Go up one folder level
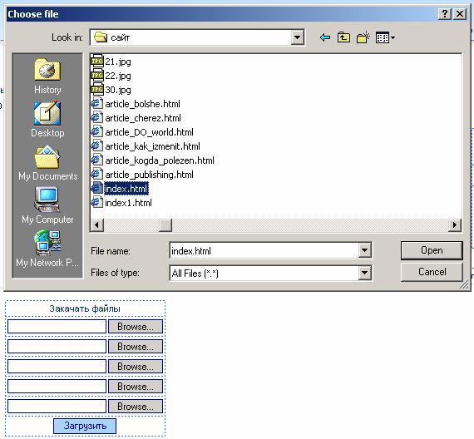The width and height of the screenshot is (474, 439). [x=343, y=37]
